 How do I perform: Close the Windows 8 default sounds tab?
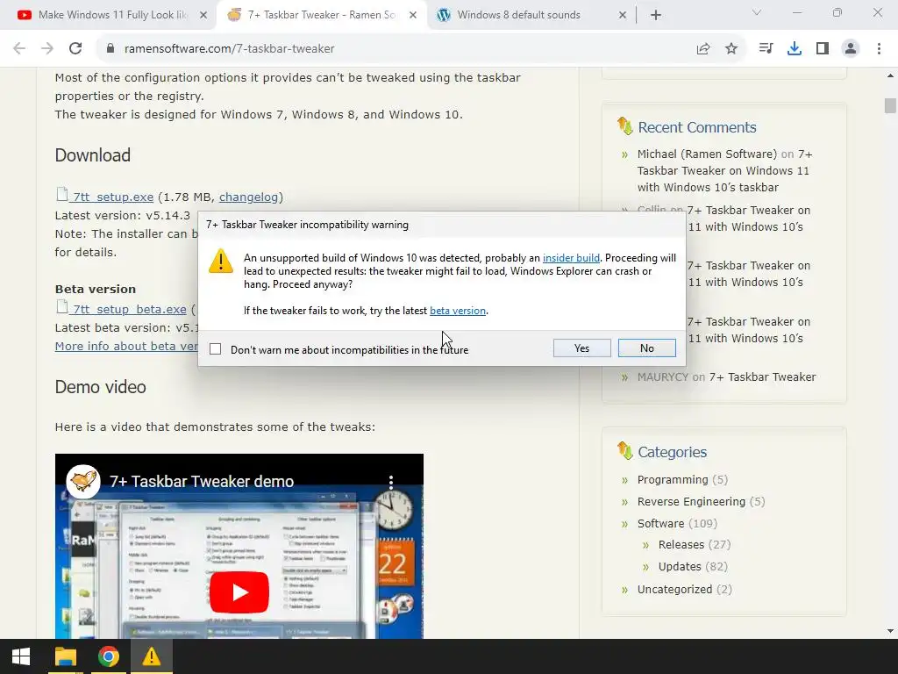point(623,15)
